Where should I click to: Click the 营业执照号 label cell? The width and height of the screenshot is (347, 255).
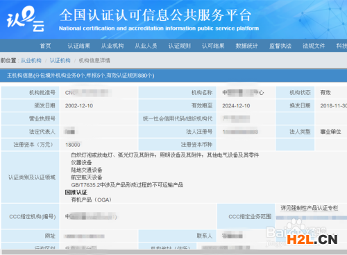[x=30, y=118]
